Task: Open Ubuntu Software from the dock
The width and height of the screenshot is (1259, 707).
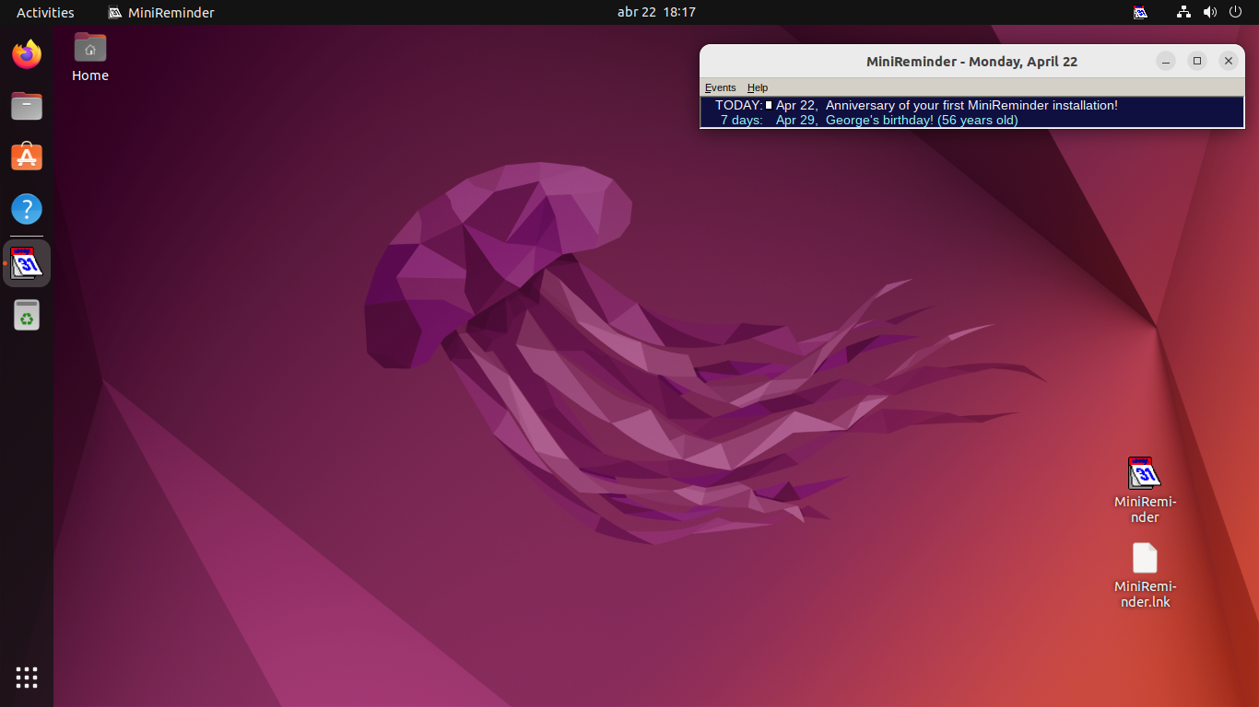Action: 27,157
